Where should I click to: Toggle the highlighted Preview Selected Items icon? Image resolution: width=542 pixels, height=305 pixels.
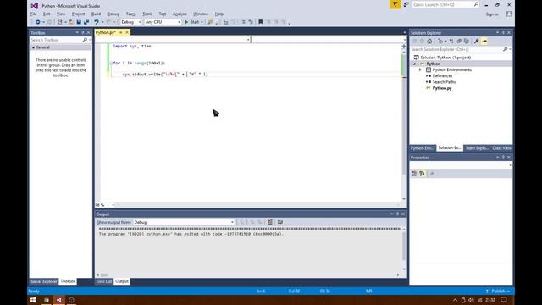click(x=484, y=42)
